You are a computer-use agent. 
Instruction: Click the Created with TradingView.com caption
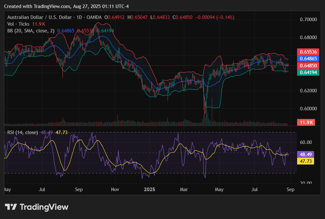[66, 6]
